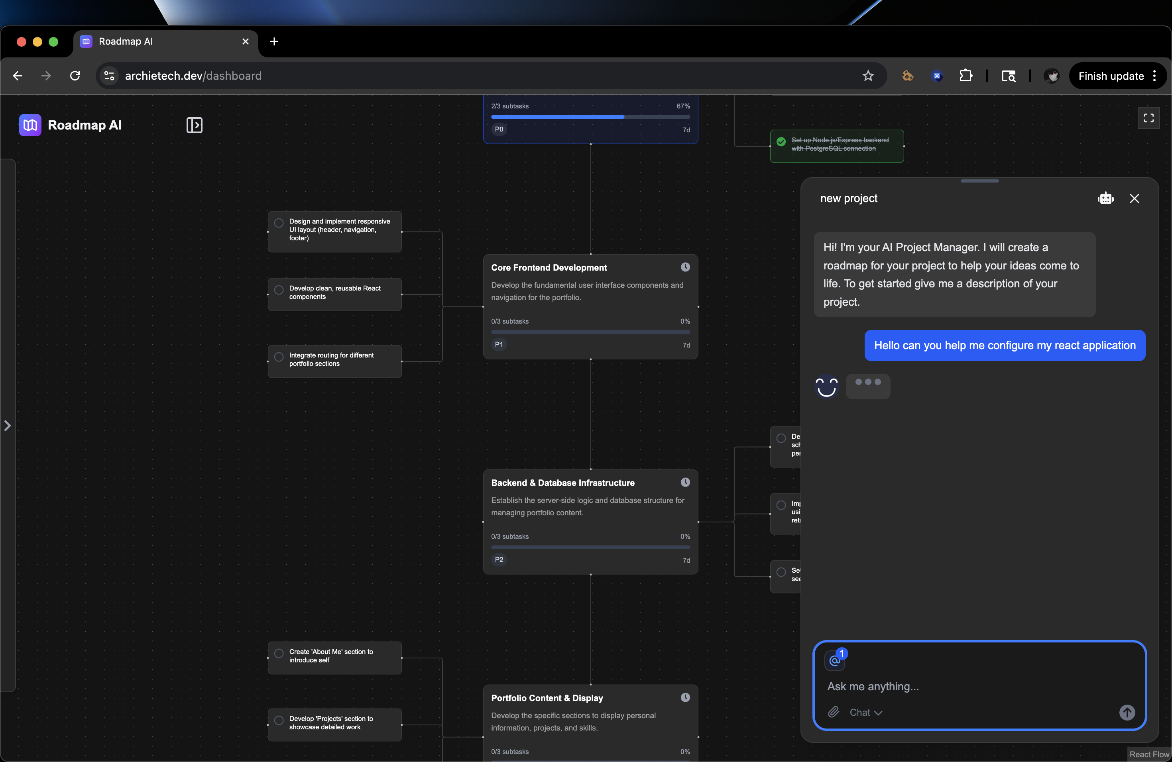This screenshot has height=762, width=1172.
Task: Uncheck the completed Node.js/Express backend subtask
Action: tap(781, 142)
